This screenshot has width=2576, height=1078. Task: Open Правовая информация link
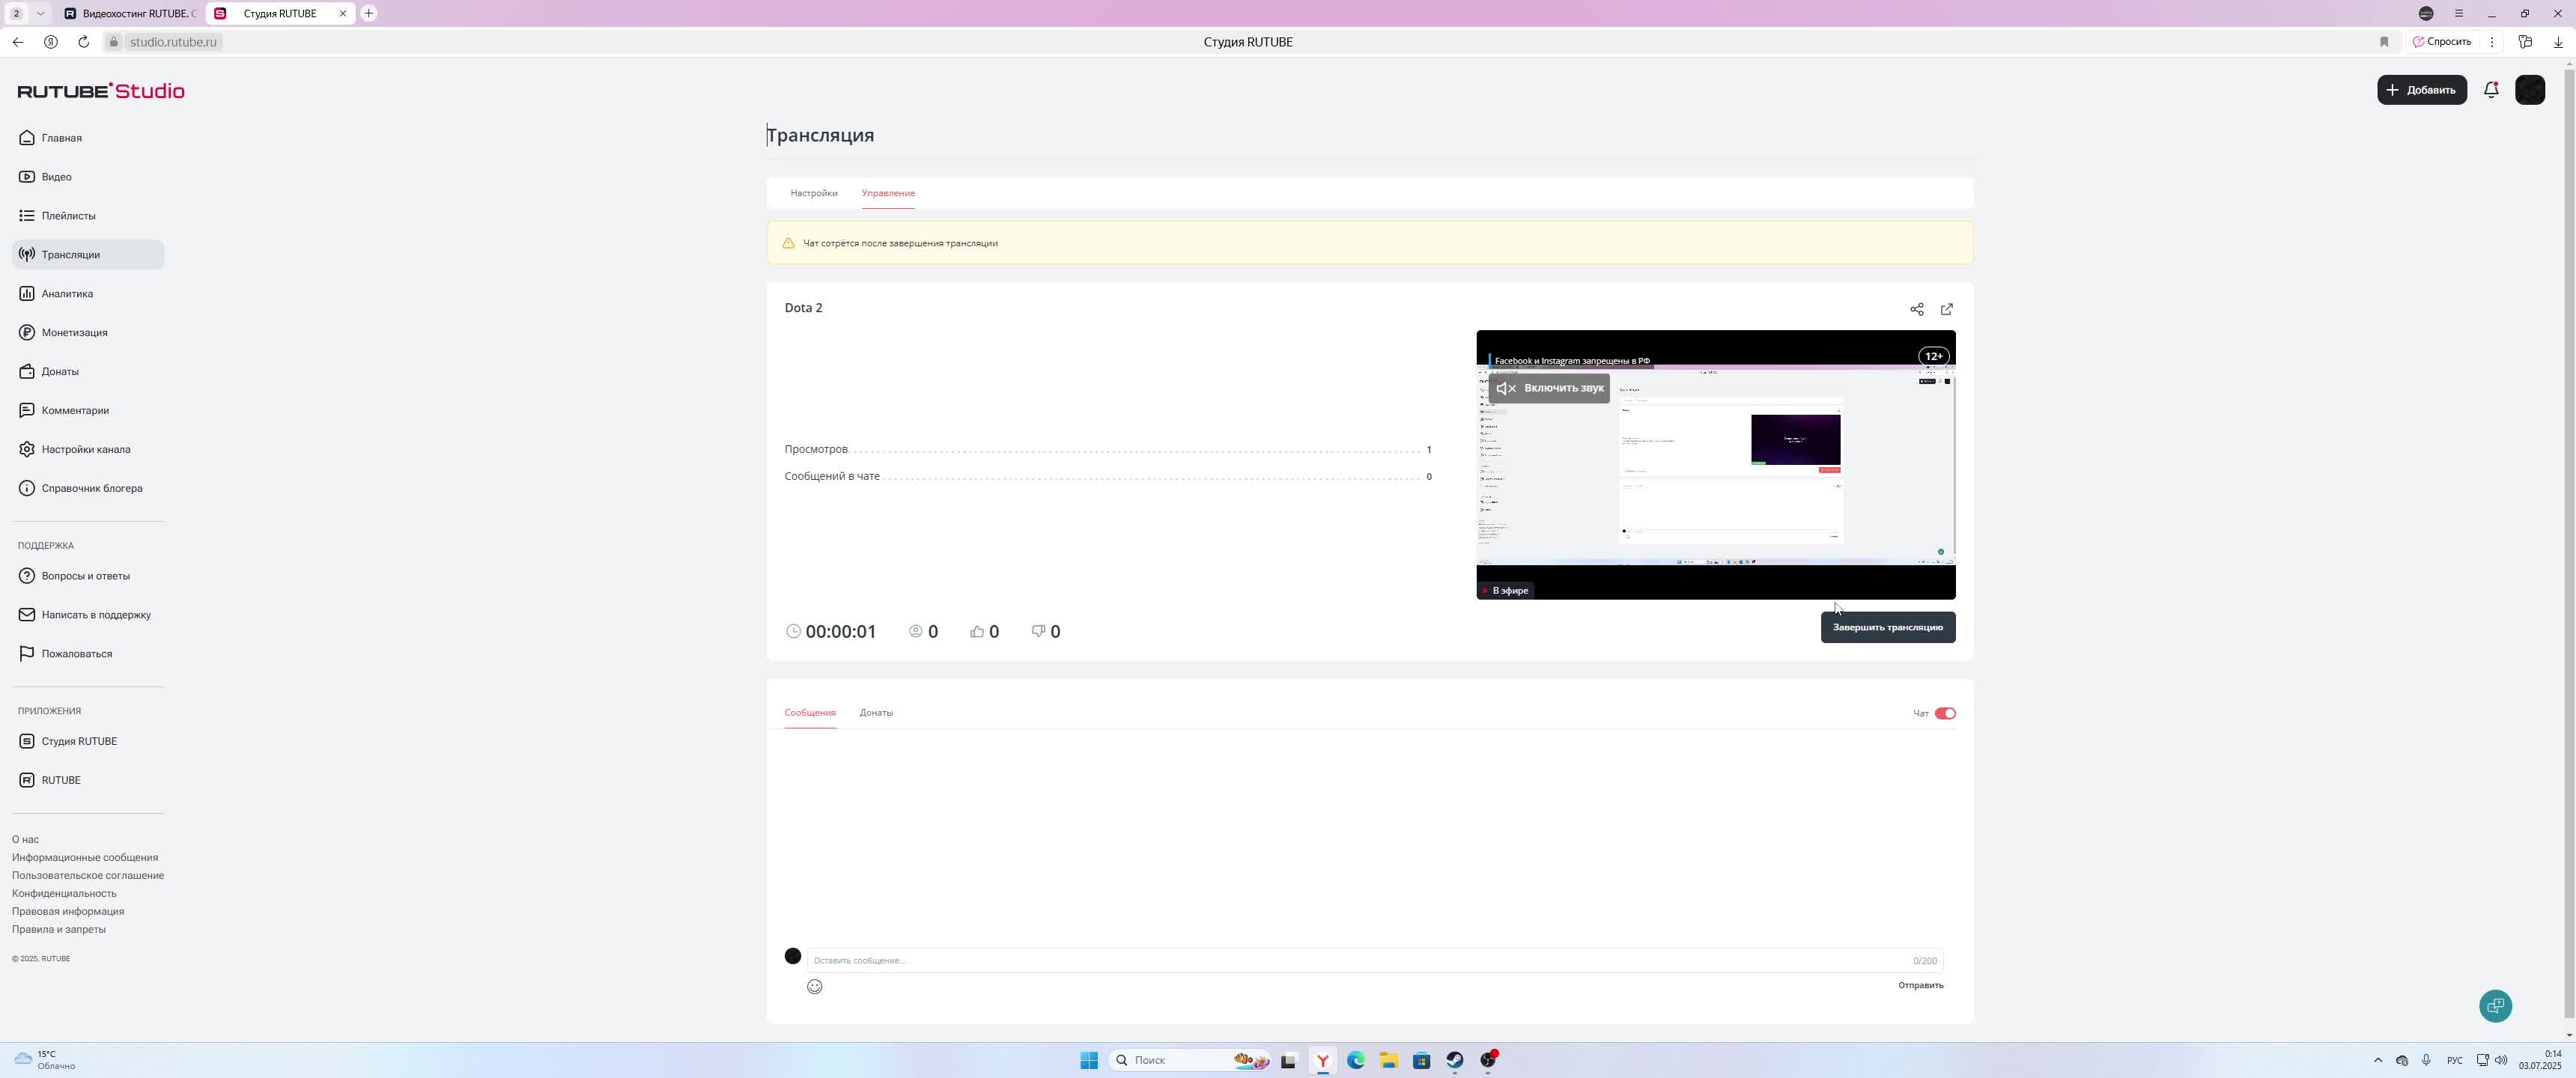(68, 912)
